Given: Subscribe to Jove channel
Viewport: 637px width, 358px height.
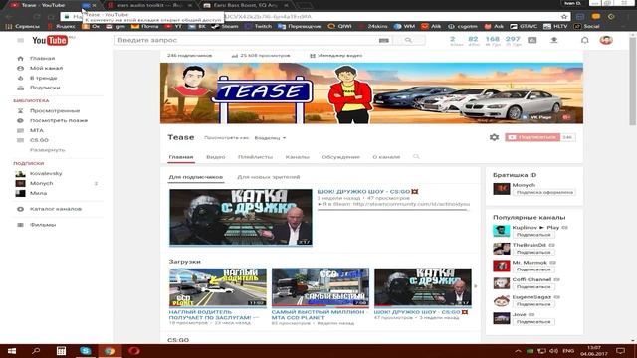Looking at the screenshot, I should click(533, 322).
